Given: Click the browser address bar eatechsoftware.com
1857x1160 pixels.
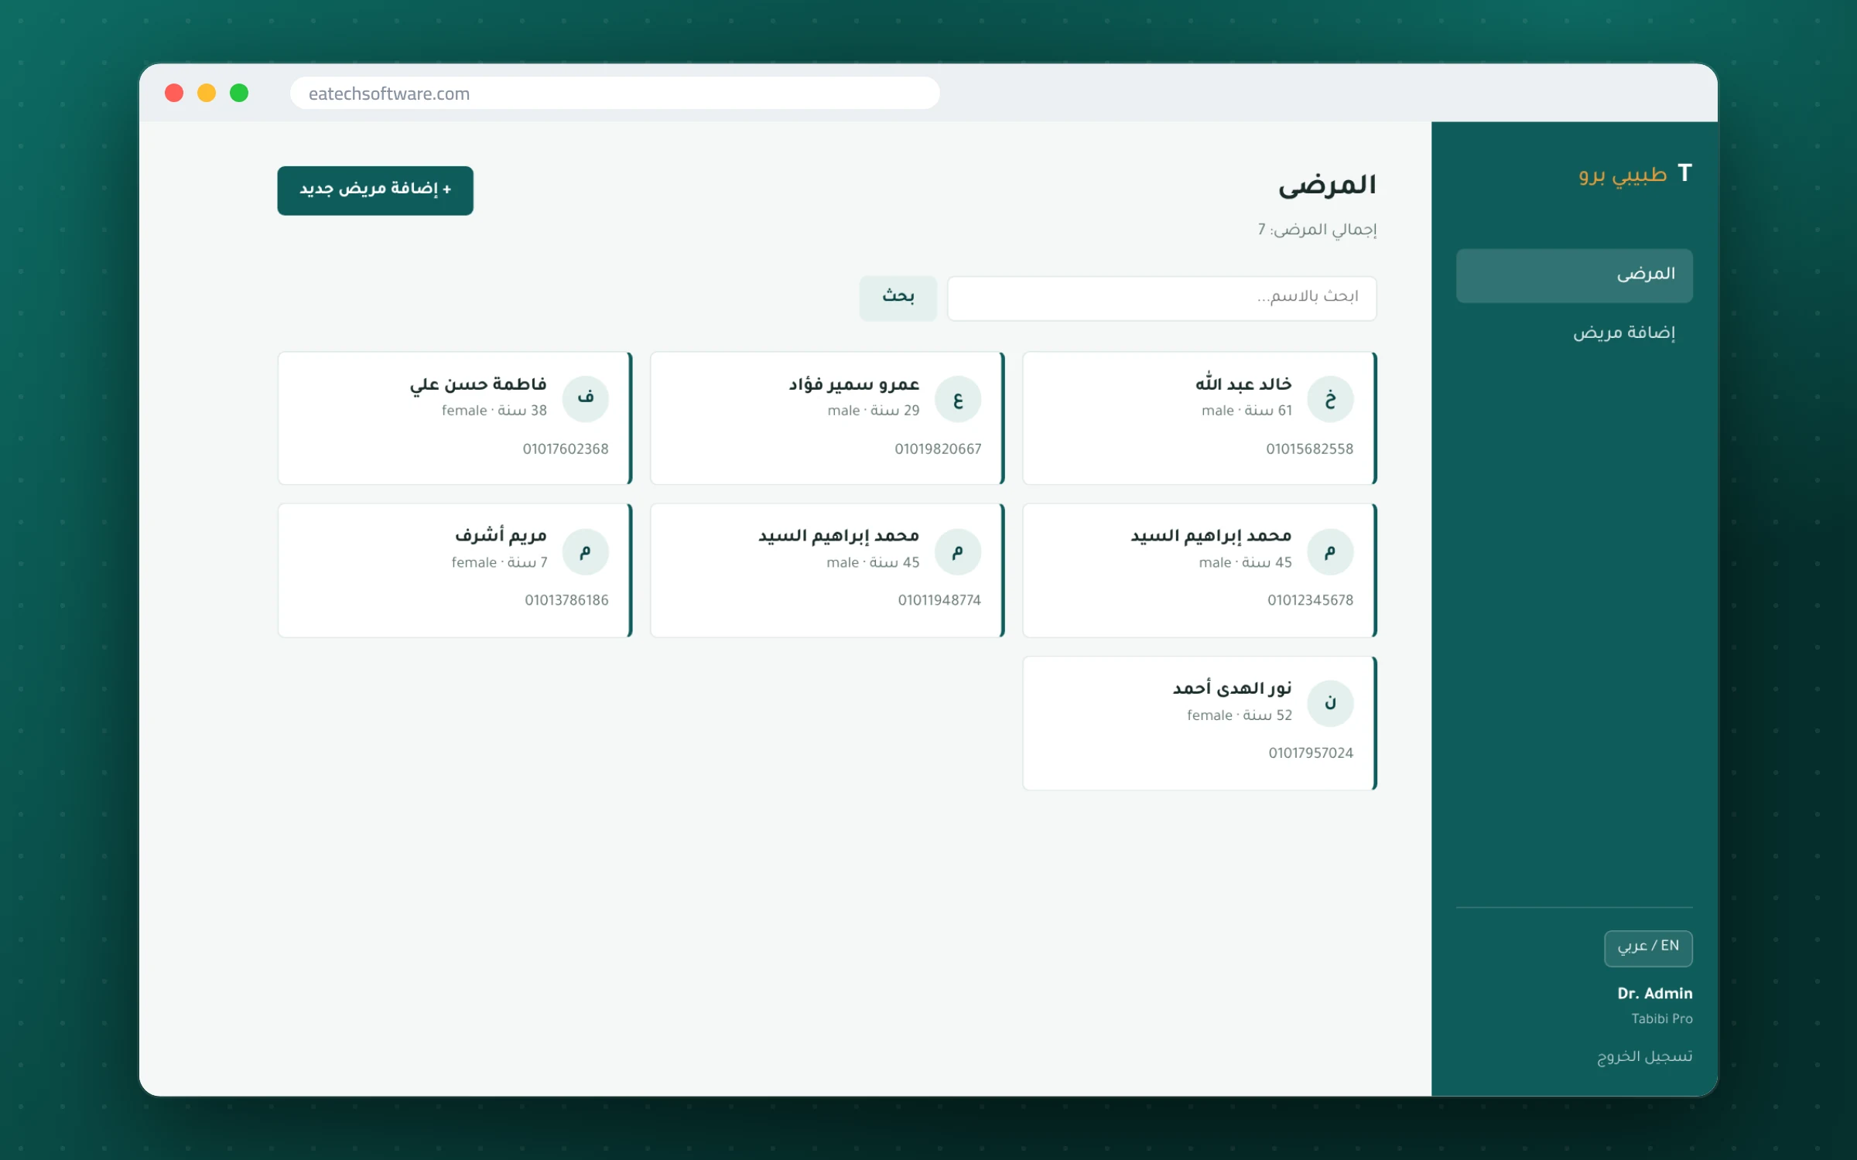Looking at the screenshot, I should [x=615, y=94].
